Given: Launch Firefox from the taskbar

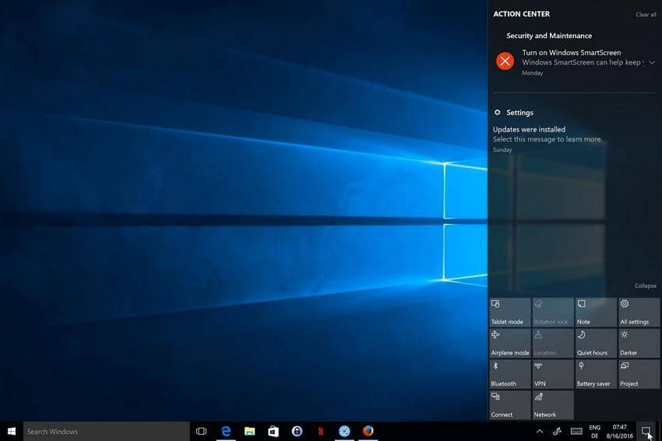Looking at the screenshot, I should point(368,431).
